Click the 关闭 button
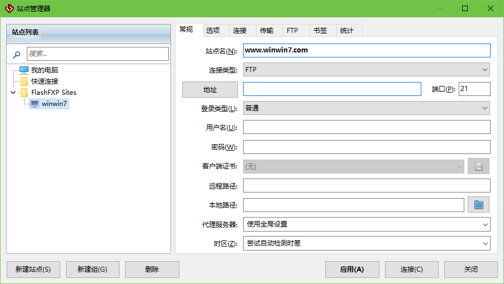 click(x=471, y=269)
